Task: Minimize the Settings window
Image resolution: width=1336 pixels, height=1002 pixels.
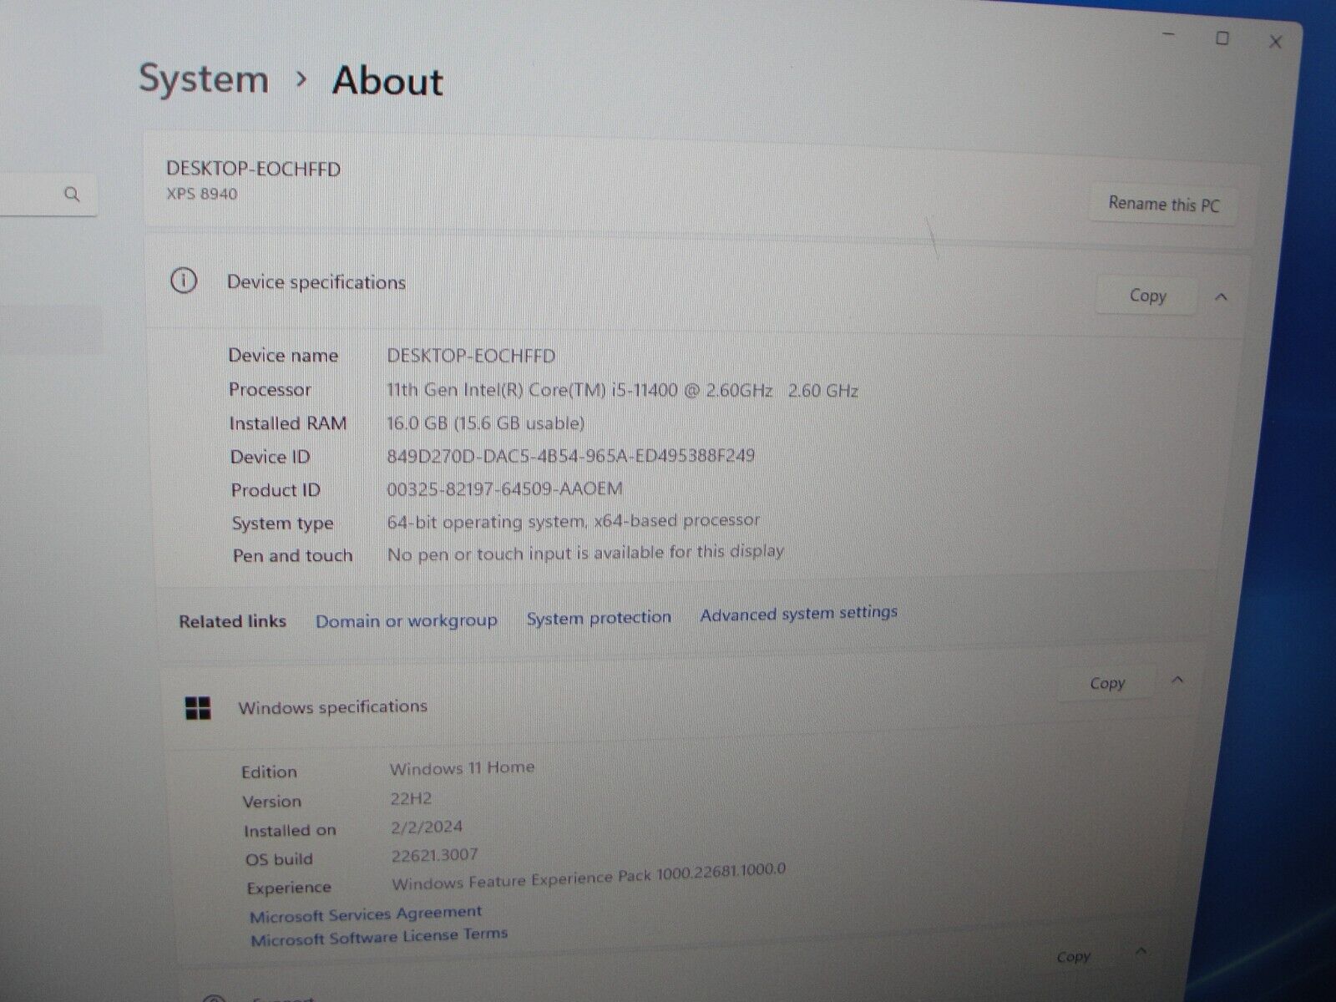Action: (1169, 34)
